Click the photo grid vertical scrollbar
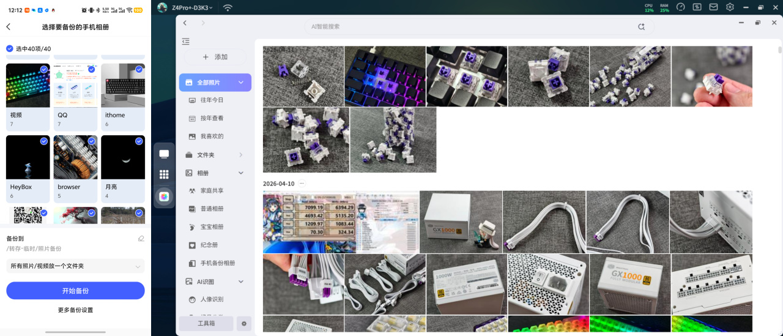The width and height of the screenshot is (783, 336). pos(780,50)
